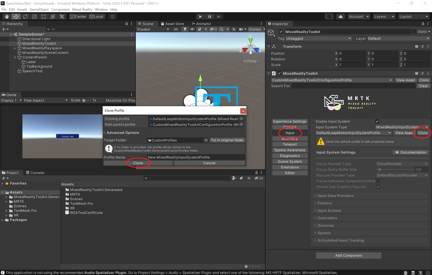This screenshot has width=432, height=275.
Task: Open the Collab/Package services icon
Action: click(x=329, y=17)
